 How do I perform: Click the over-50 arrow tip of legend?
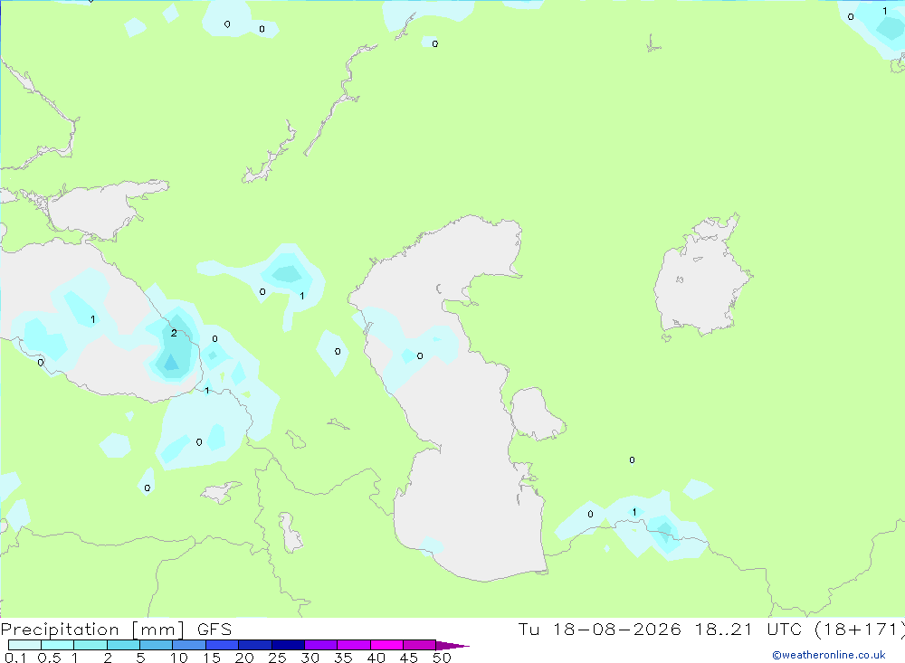click(x=452, y=645)
